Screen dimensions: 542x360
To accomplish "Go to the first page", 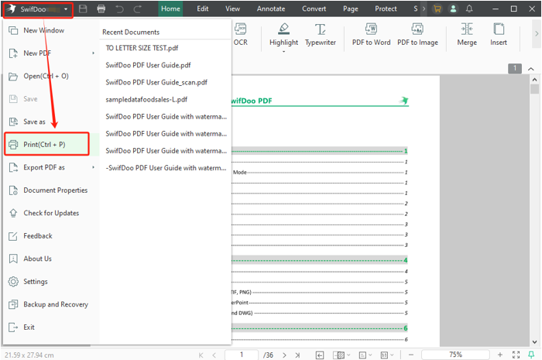I will coord(201,355).
